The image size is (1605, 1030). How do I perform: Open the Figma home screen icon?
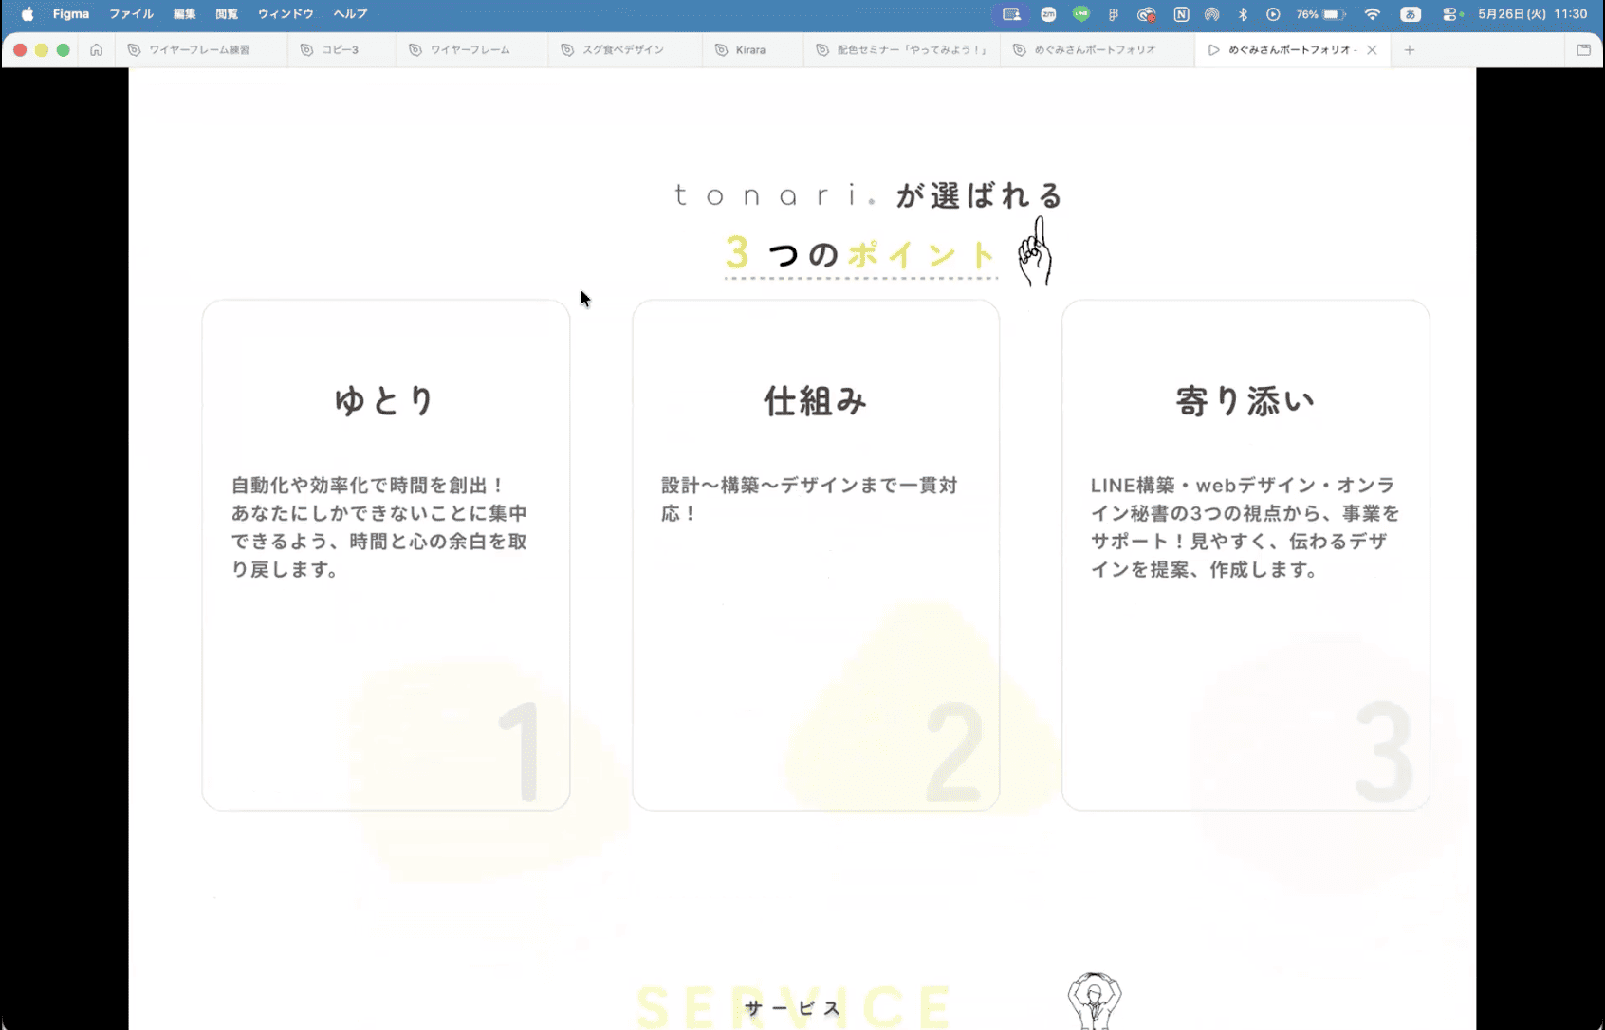96,50
